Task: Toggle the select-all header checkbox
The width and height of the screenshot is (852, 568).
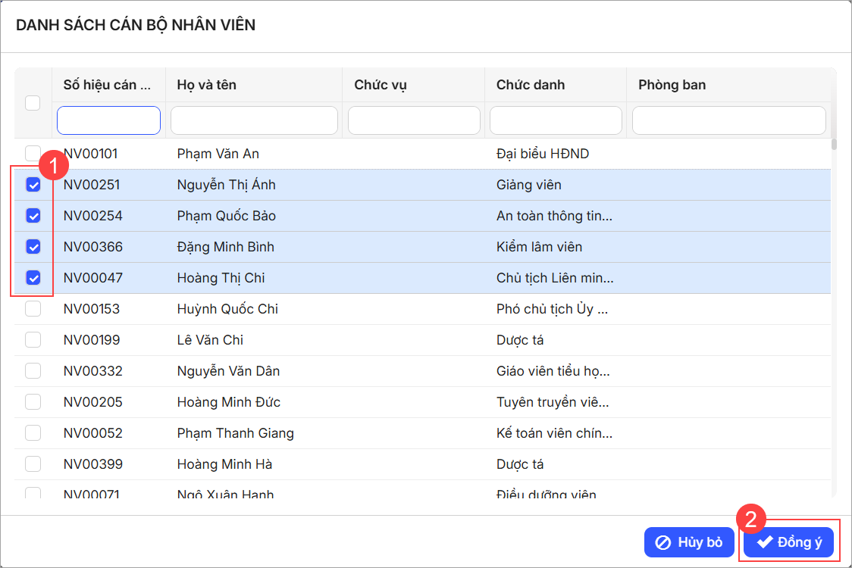Action: (x=33, y=103)
